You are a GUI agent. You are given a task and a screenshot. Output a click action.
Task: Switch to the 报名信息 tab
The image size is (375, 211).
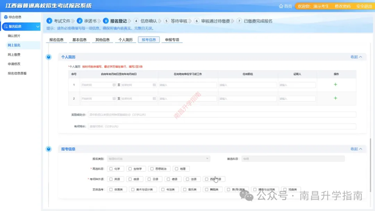coord(57,40)
